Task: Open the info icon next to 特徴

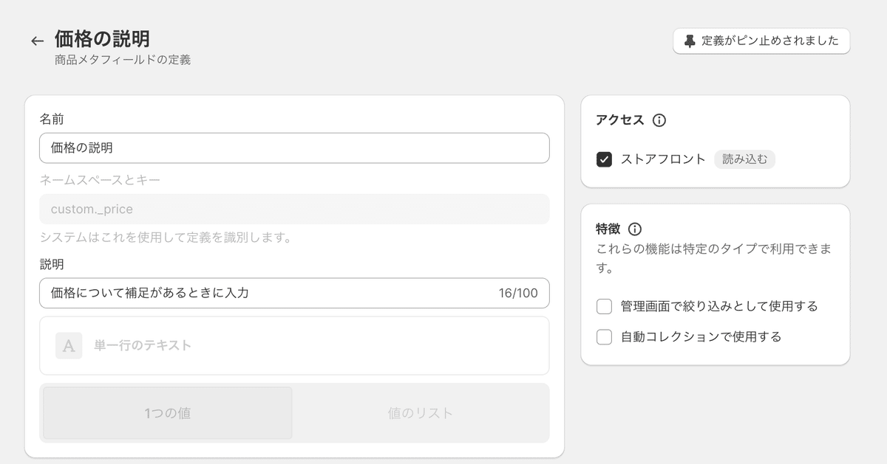Action: click(x=634, y=229)
